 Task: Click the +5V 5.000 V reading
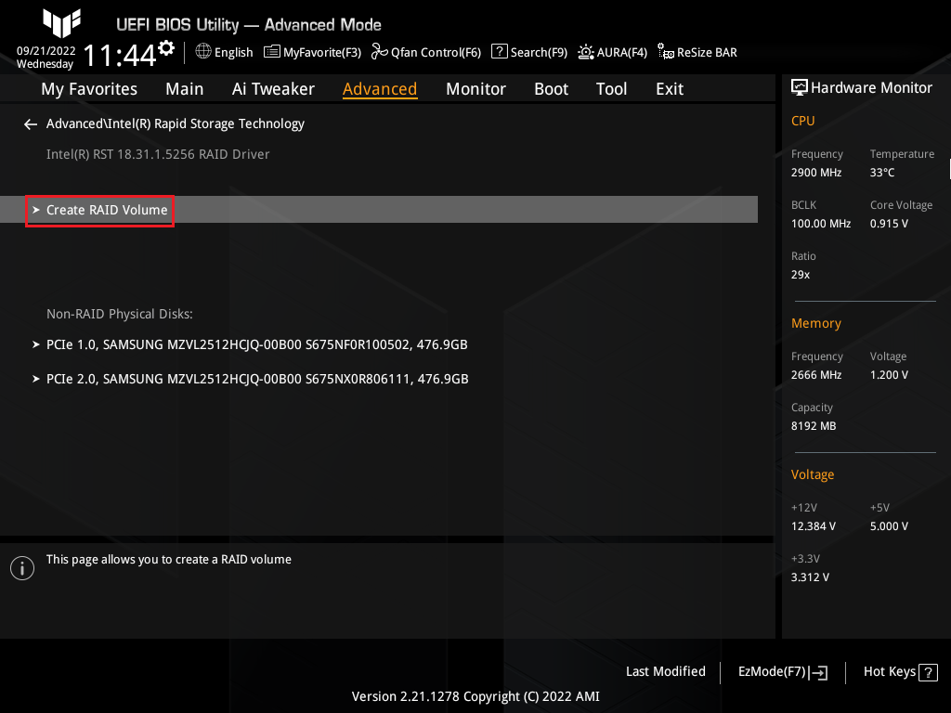[x=889, y=526]
